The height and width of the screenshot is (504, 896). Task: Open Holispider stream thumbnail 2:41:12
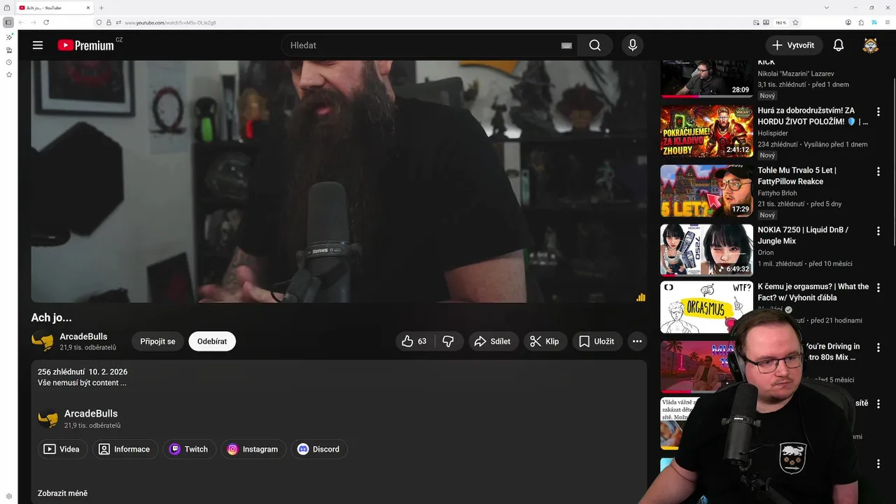click(x=707, y=131)
